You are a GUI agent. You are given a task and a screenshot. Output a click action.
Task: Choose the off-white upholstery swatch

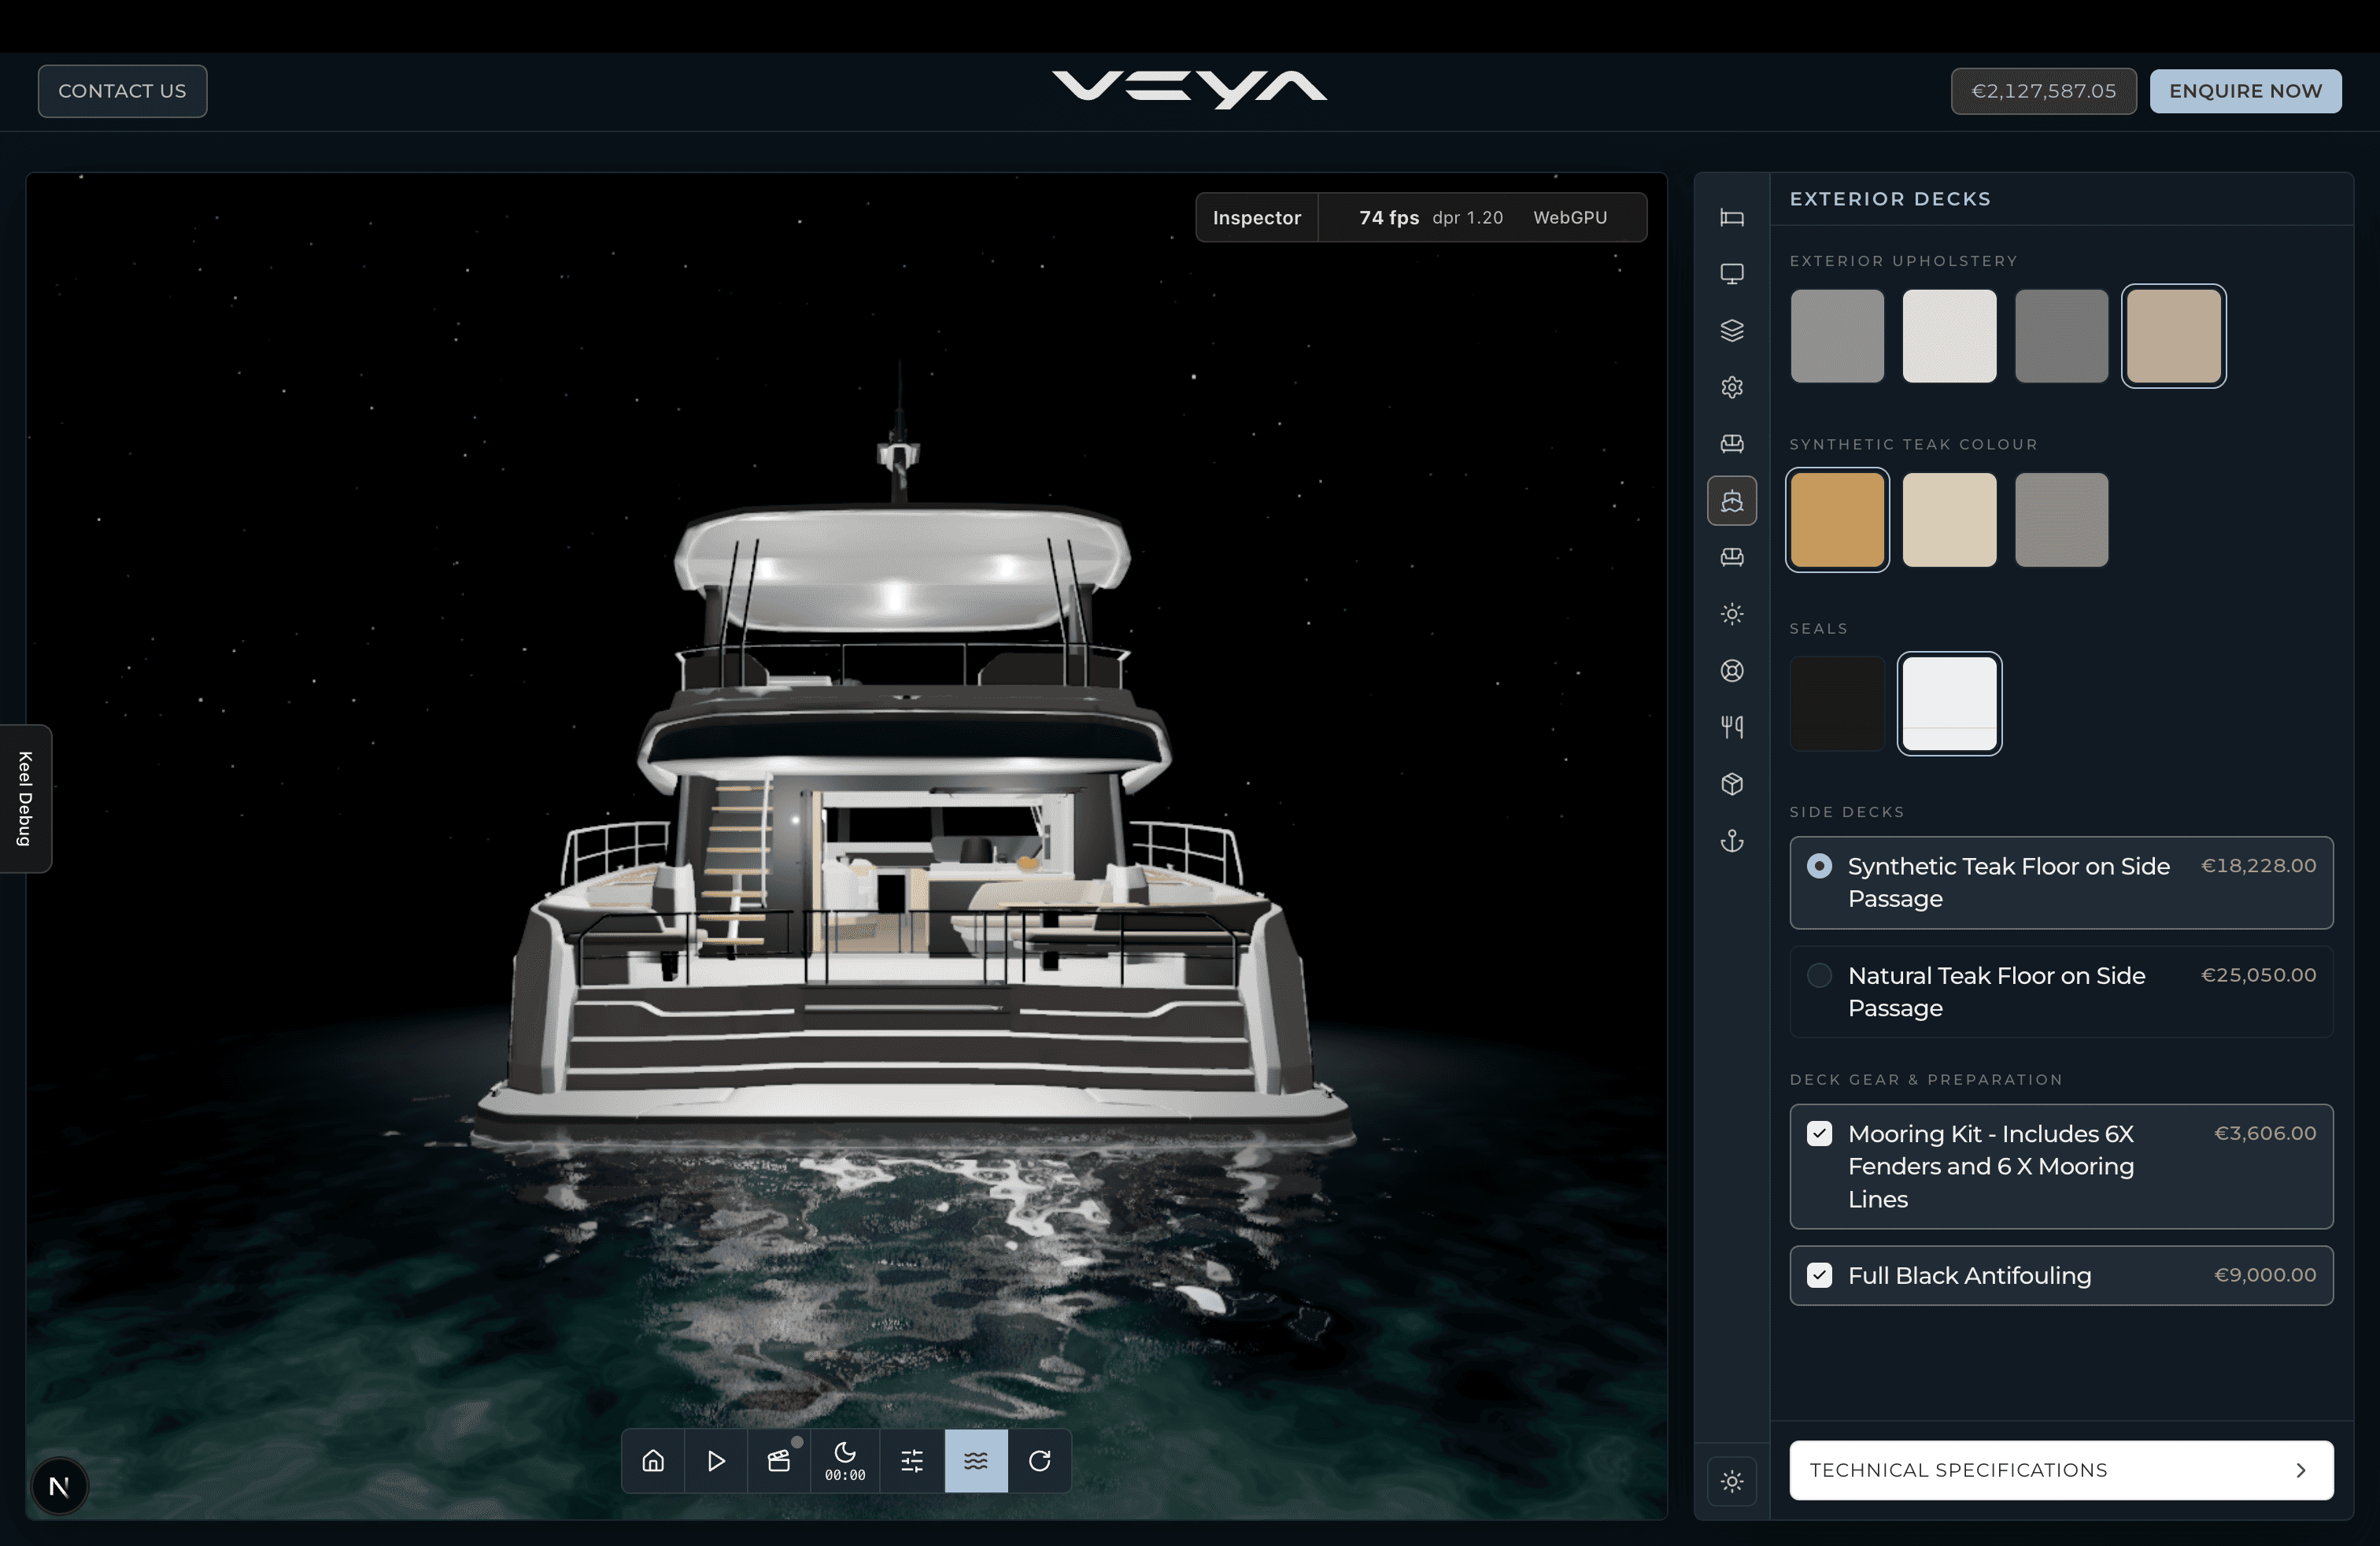click(1949, 336)
